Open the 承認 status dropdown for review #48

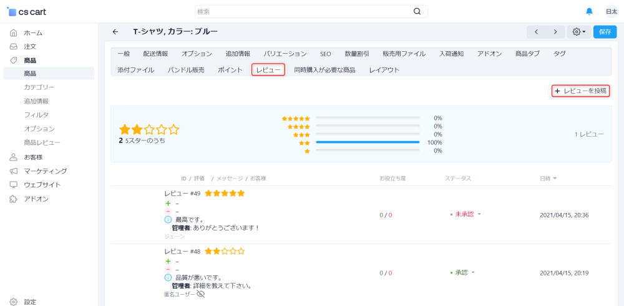tap(462, 272)
